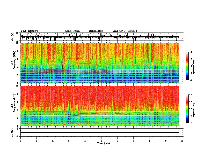Click the '-3' tick on ch.2 color bar
The height and width of the screenshot is (158, 205).
pos(191,95)
